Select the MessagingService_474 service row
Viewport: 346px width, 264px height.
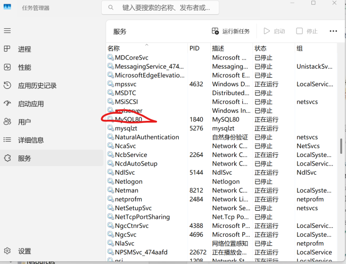pos(221,67)
